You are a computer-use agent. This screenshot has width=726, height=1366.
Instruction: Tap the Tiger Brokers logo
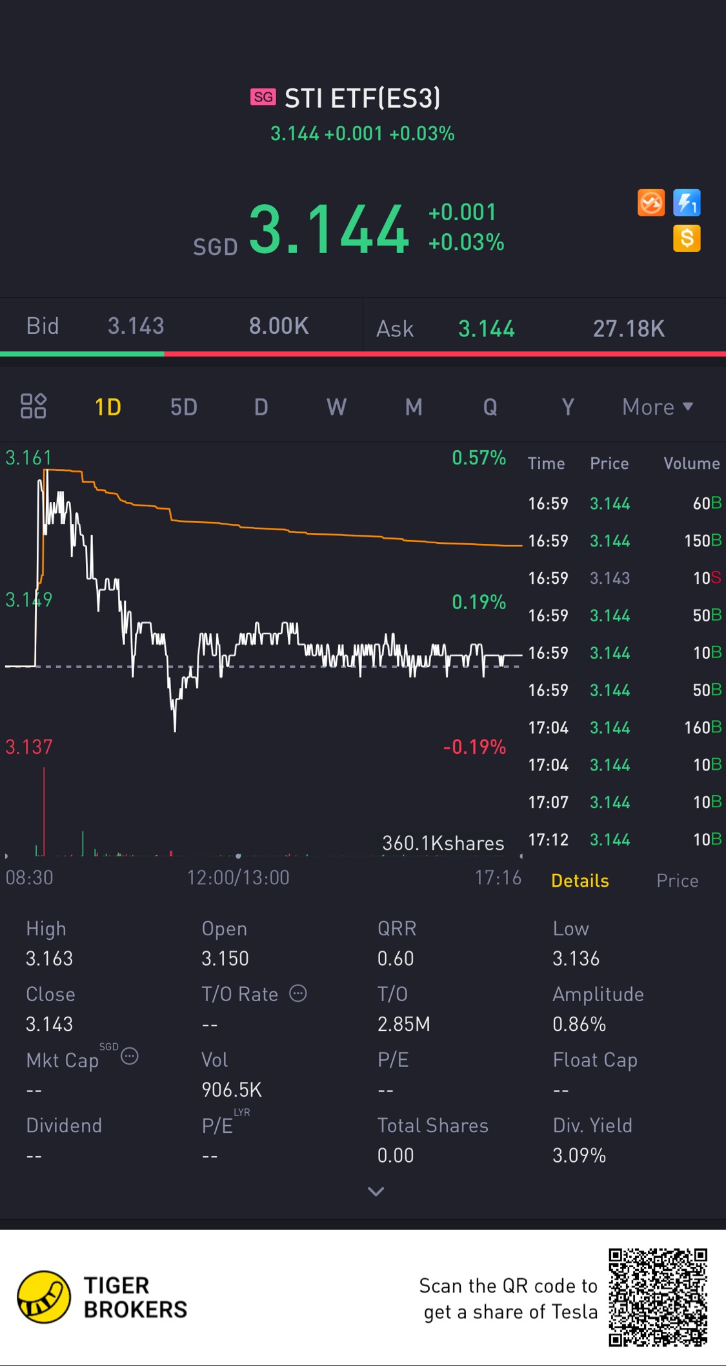tap(102, 1297)
